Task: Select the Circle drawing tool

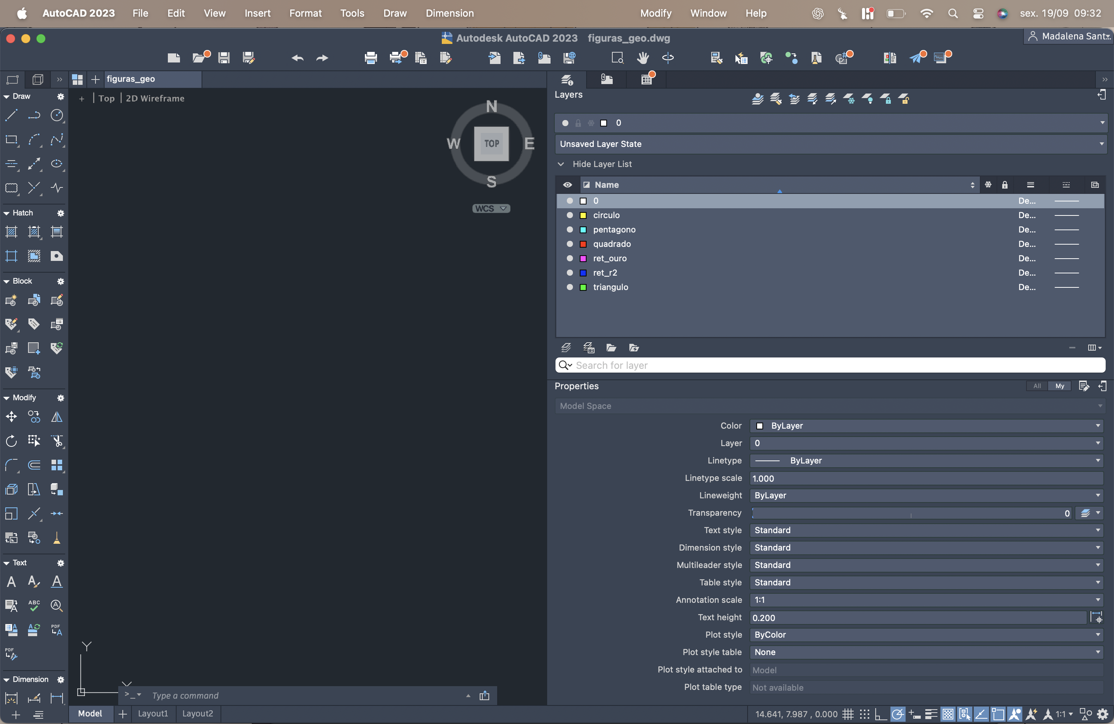Action: [56, 115]
